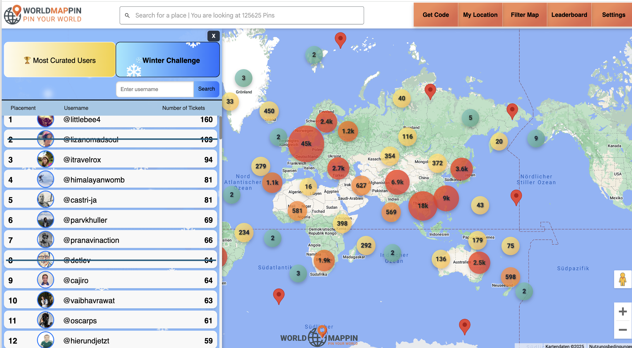Click the search magnifier icon
The image size is (632, 348).
coord(127,15)
